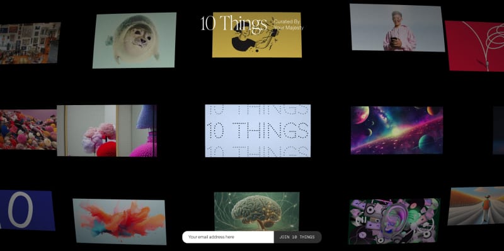The height and width of the screenshot is (251, 504).
Task: Open the person in pink hoodie thumbnail
Action: (x=398, y=28)
